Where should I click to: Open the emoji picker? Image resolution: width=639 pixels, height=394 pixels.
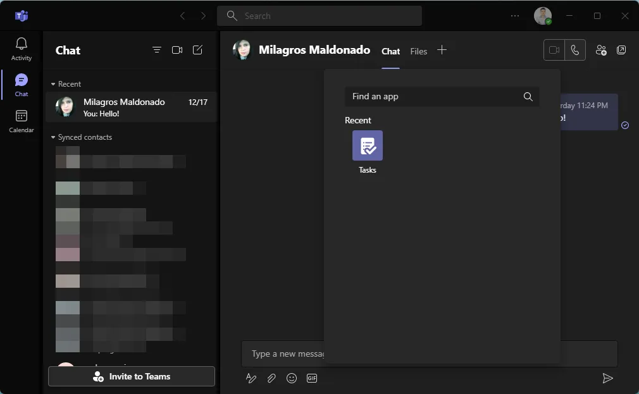click(292, 378)
